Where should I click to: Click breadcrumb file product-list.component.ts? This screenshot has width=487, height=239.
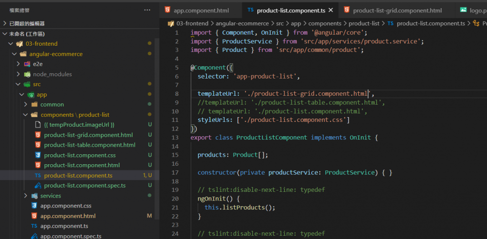[431, 24]
